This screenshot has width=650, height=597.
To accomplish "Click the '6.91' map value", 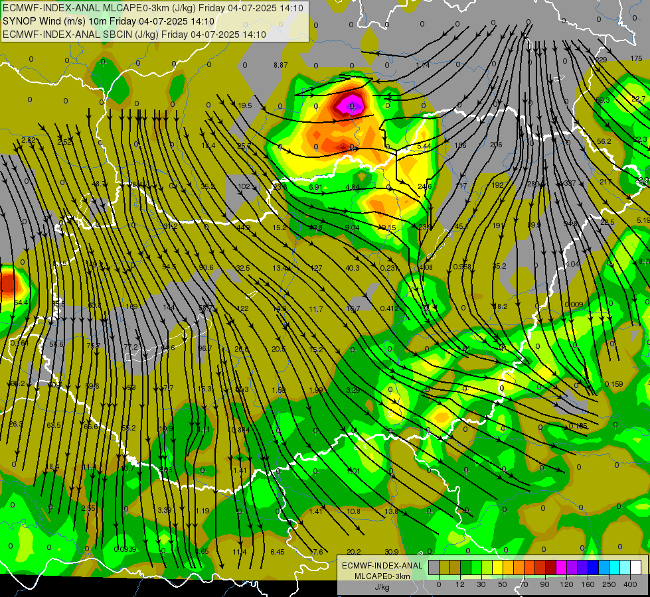I will point(315,187).
